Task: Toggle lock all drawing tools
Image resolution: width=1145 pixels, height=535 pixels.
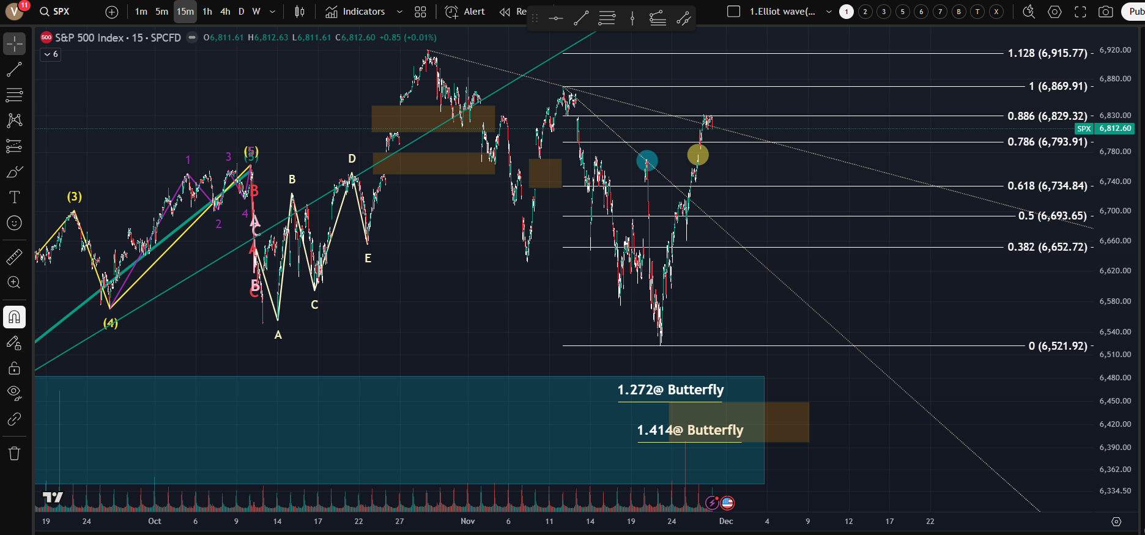Action: coord(14,368)
